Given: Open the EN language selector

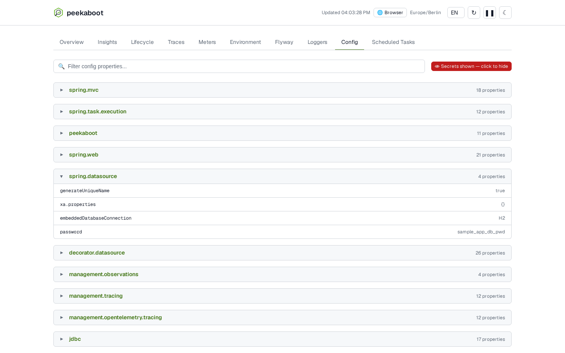Looking at the screenshot, I should (x=456, y=13).
